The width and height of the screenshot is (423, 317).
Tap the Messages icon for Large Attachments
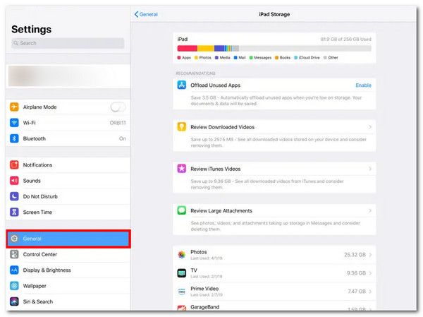point(182,210)
